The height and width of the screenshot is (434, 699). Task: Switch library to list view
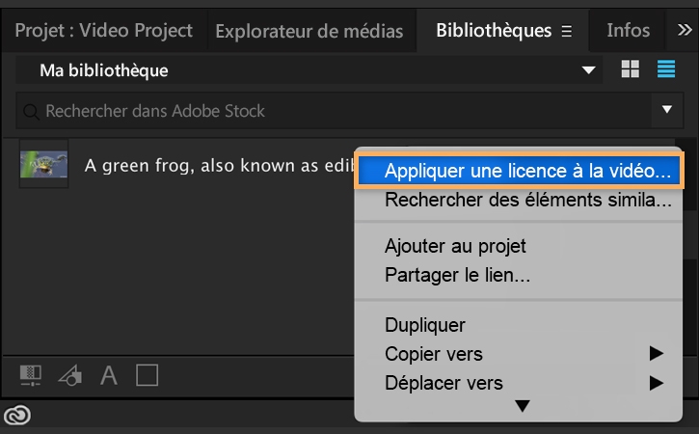tap(666, 70)
